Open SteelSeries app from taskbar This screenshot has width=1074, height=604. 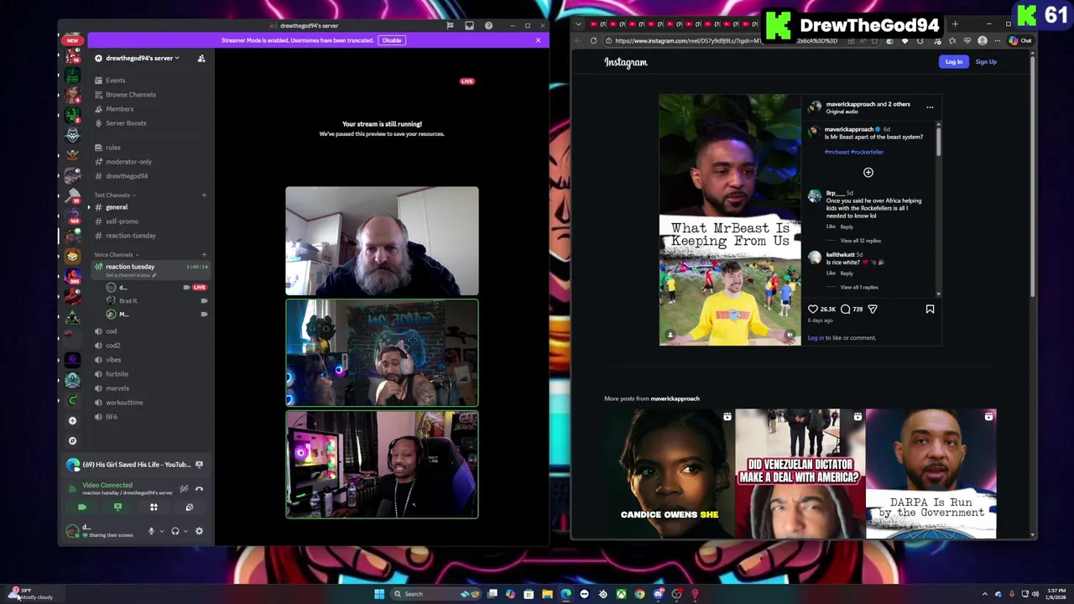pyautogui.click(x=602, y=594)
